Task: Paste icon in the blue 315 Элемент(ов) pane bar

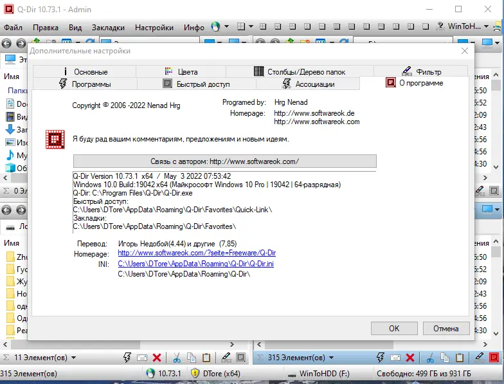Action: click(x=460, y=358)
